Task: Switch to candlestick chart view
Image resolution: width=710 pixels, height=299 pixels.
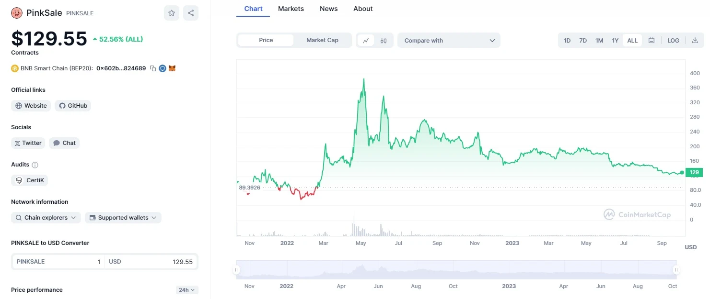Action: point(384,41)
